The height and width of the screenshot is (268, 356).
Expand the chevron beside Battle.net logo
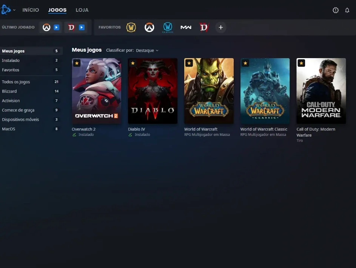[14, 10]
